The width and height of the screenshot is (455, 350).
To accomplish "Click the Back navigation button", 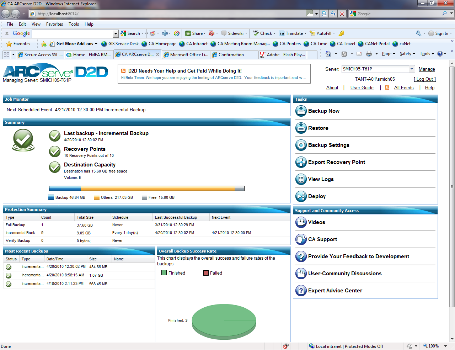I will point(6,14).
